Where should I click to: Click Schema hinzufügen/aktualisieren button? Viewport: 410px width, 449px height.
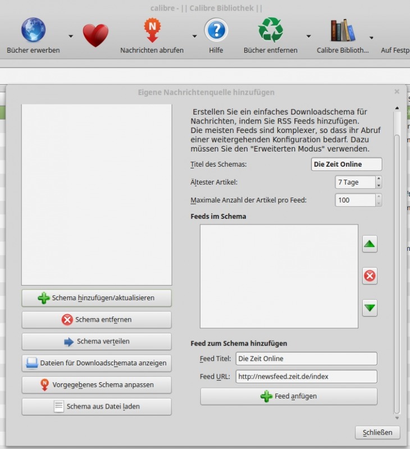pos(97,298)
